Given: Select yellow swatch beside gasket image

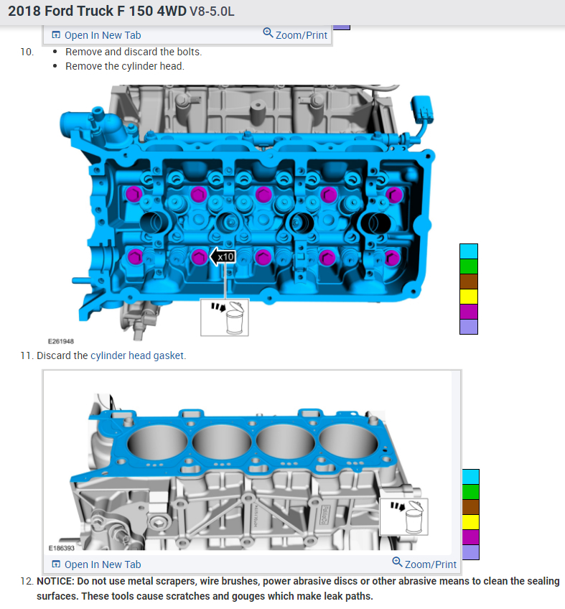Looking at the screenshot, I should pos(471,522).
